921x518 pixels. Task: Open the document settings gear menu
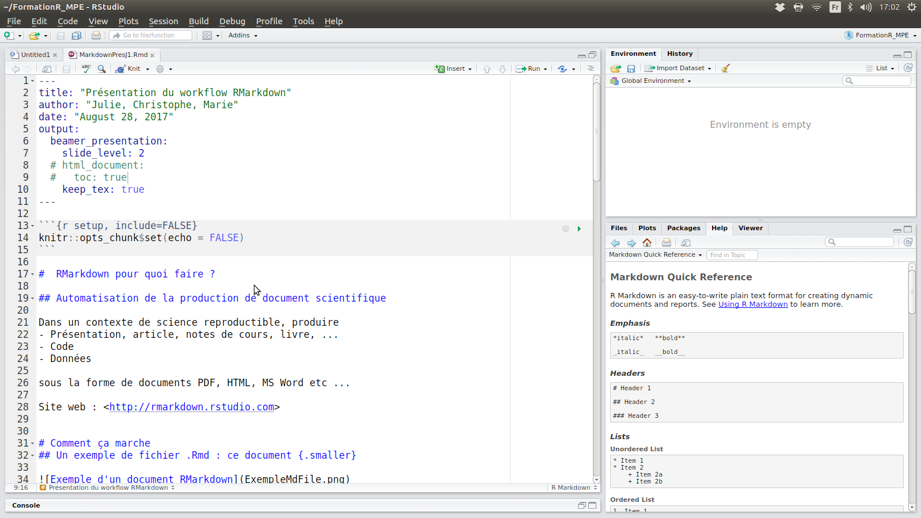[160, 68]
